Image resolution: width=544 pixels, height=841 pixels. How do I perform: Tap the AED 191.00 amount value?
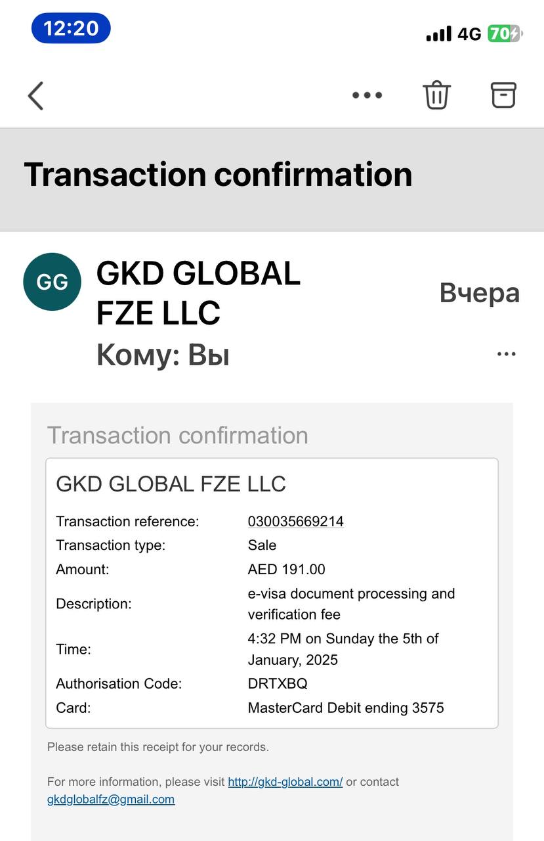click(286, 570)
